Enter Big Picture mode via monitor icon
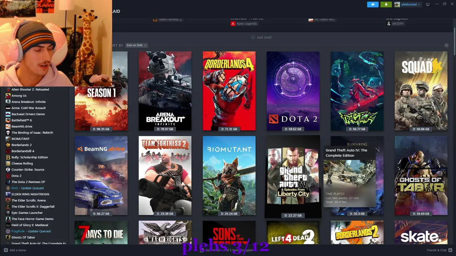The height and width of the screenshot is (256, 456). (x=428, y=4)
